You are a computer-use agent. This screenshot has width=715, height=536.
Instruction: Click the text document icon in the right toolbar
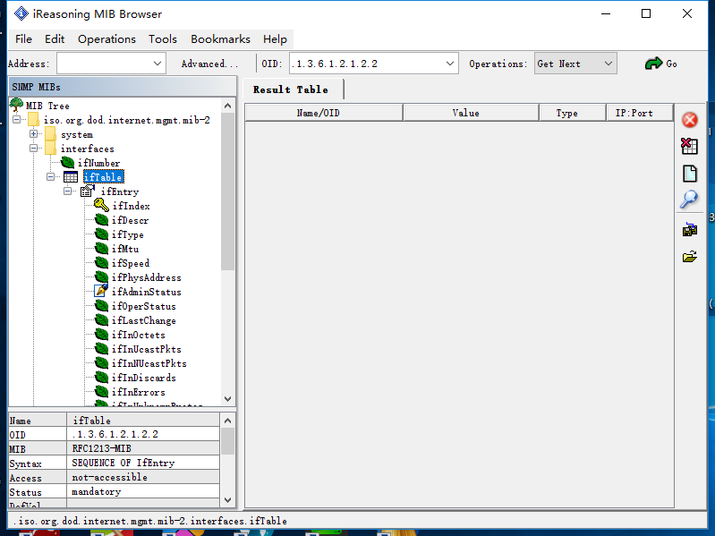coord(689,174)
